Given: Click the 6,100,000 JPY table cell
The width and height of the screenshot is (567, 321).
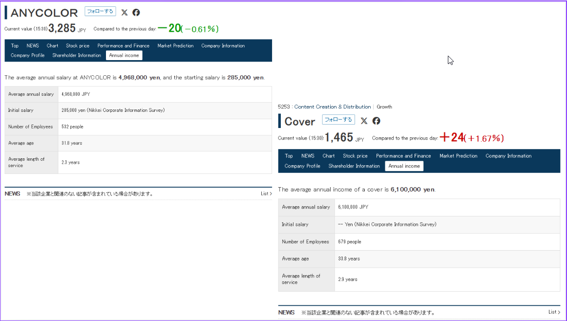Looking at the screenshot, I should pyautogui.click(x=447, y=207).
